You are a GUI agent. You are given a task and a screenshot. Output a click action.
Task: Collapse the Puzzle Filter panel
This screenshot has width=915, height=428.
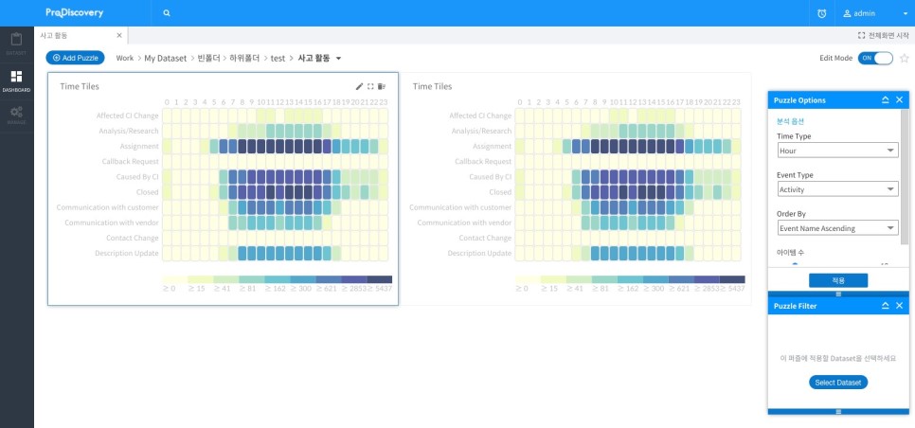pyautogui.click(x=885, y=306)
